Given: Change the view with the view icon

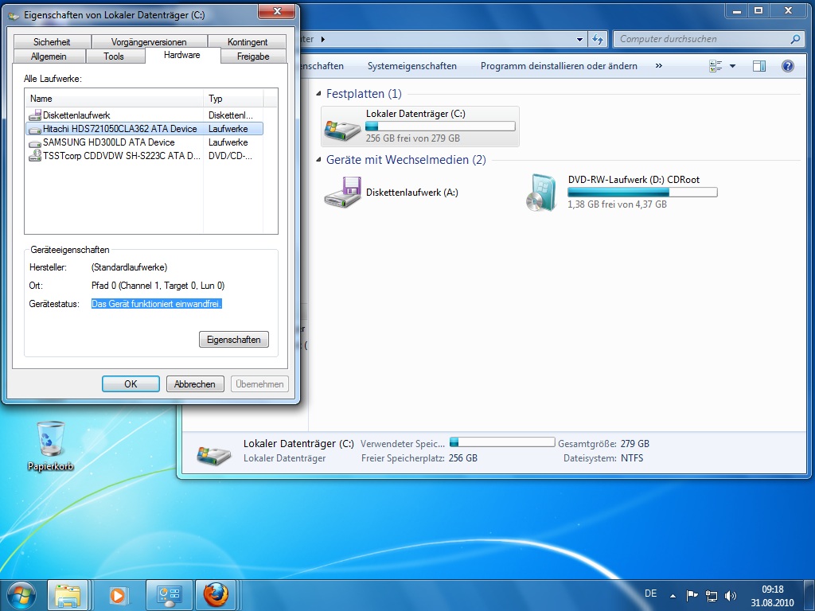Looking at the screenshot, I should pyautogui.click(x=716, y=66).
